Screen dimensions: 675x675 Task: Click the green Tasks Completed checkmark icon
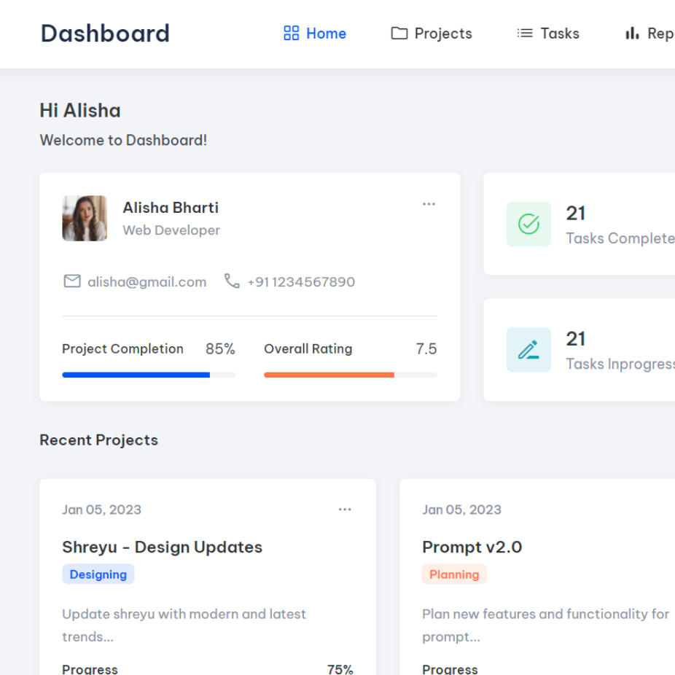coord(528,225)
